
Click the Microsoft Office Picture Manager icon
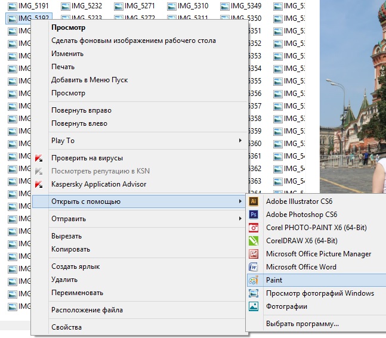[x=254, y=254]
